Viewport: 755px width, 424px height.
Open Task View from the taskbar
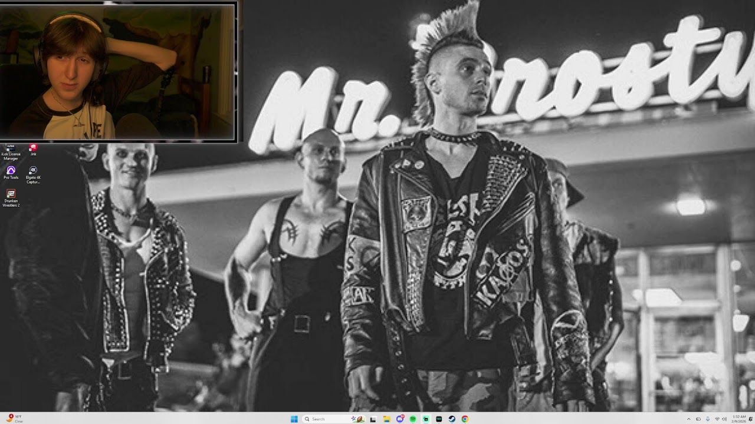pyautogui.click(x=373, y=419)
